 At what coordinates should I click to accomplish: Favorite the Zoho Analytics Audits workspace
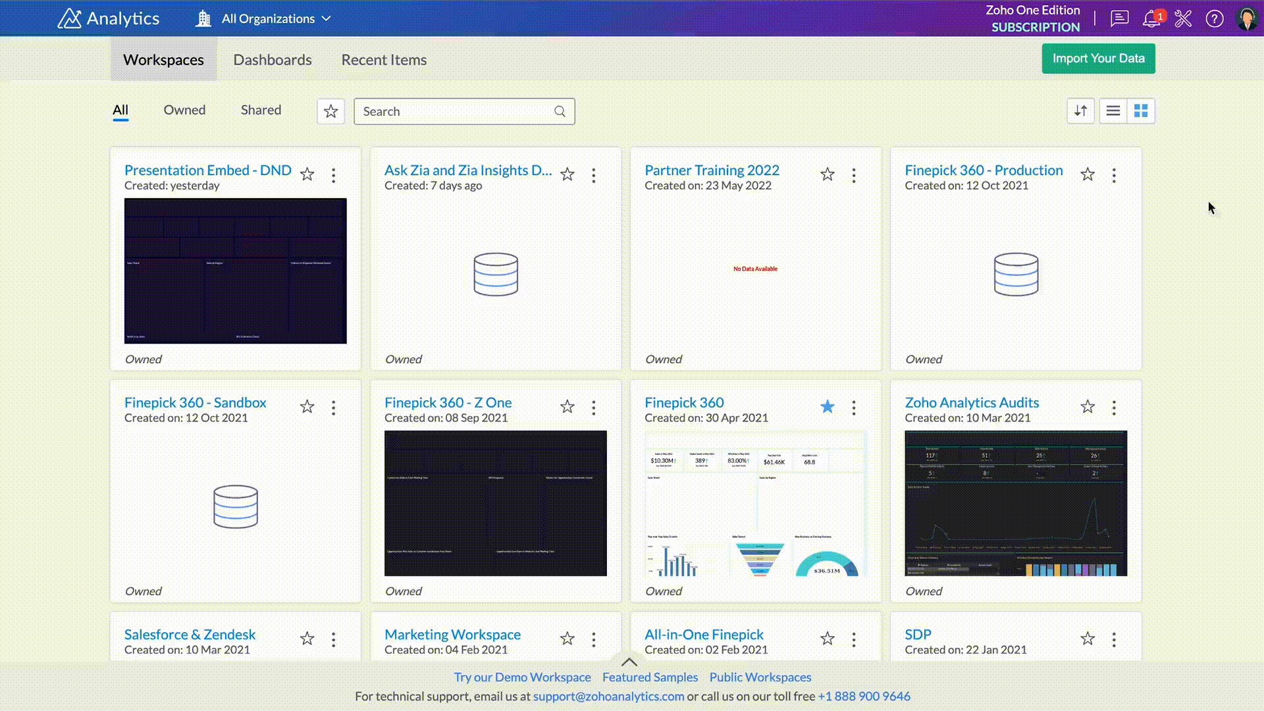click(1088, 407)
